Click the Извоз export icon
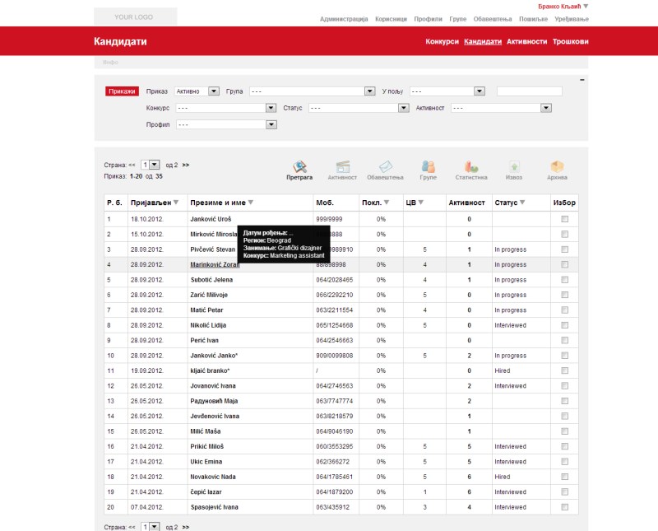 click(x=514, y=167)
